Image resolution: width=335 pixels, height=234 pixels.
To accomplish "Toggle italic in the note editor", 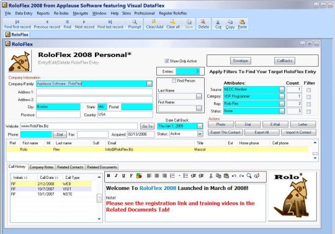I will (116, 176).
